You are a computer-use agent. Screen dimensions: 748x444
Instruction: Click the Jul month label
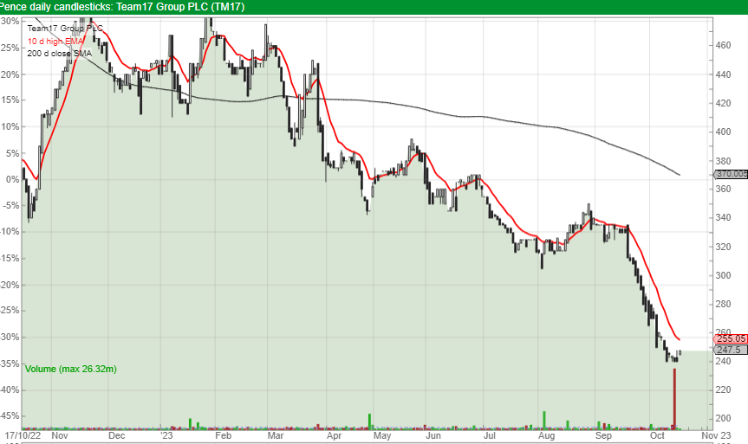click(x=489, y=435)
